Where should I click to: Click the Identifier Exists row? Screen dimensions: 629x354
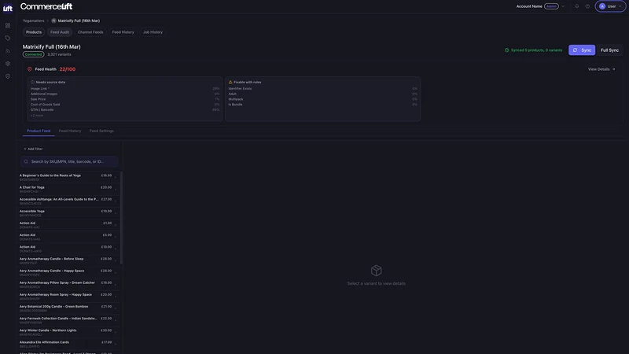(322, 89)
